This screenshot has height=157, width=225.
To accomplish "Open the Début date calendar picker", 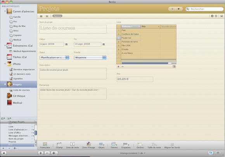I will (66, 44).
